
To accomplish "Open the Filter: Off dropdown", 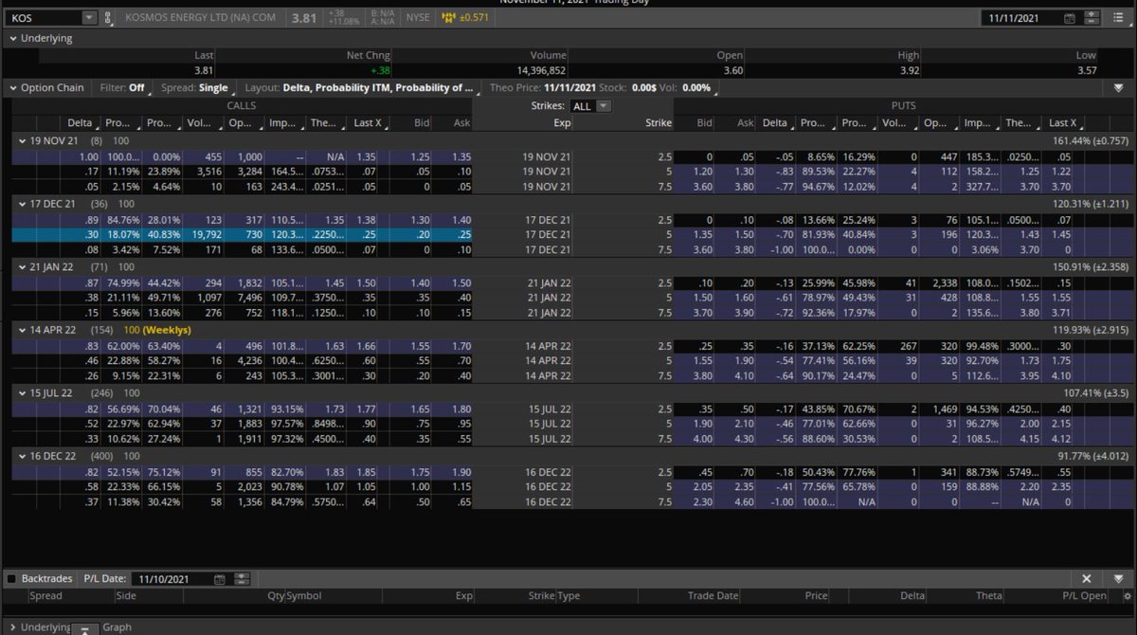I will click(x=125, y=87).
